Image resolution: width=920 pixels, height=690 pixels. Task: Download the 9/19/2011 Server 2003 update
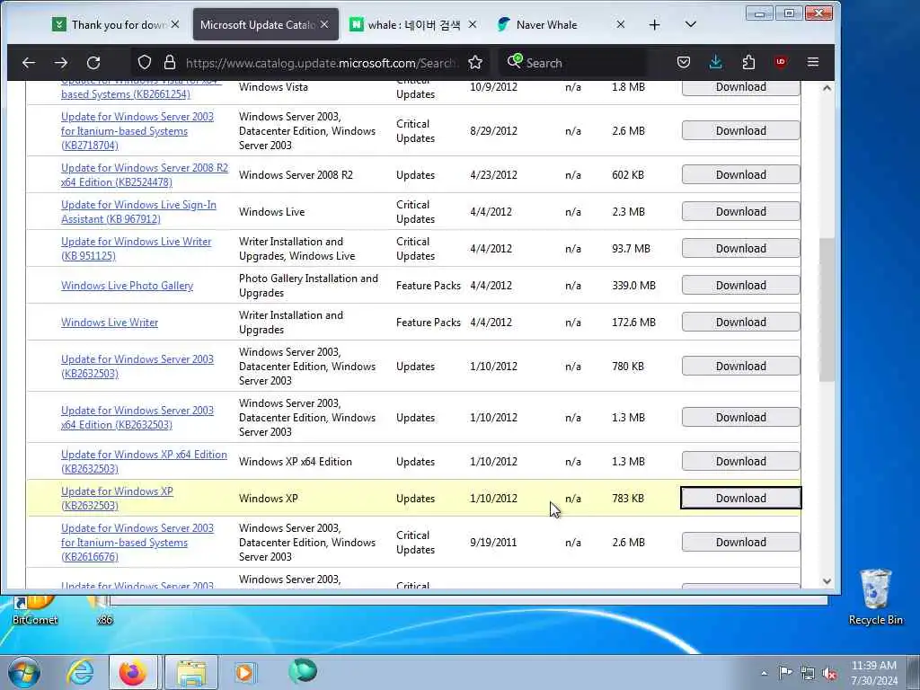740,543
